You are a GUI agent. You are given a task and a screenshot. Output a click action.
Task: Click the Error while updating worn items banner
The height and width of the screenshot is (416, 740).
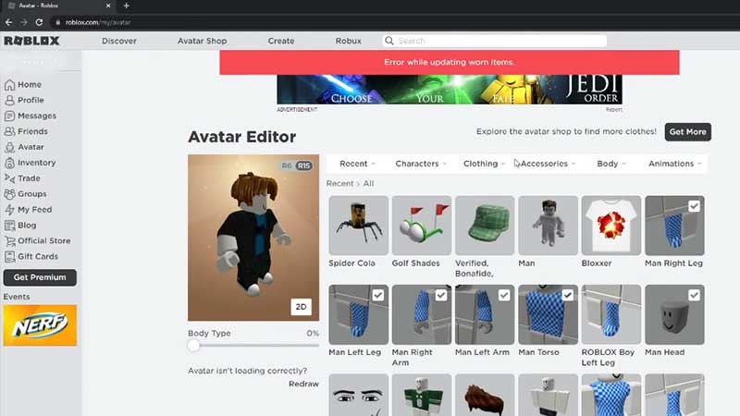coord(450,62)
